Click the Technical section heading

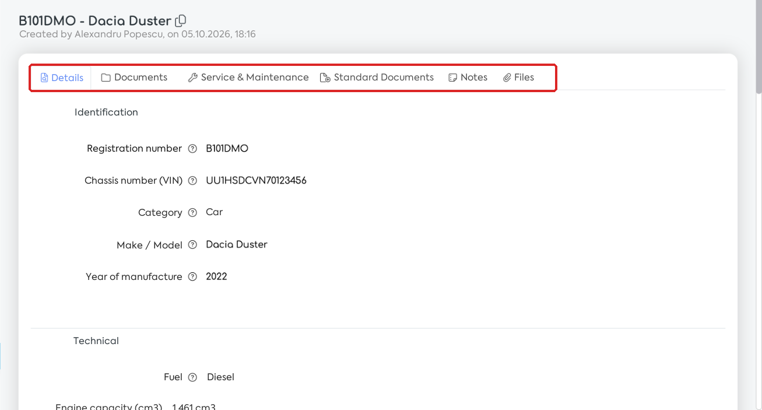96,341
